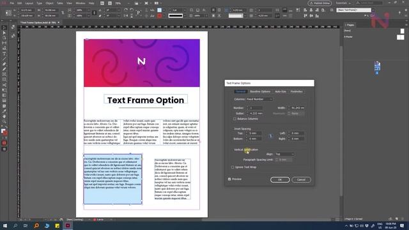Toggle constrain proportions chain for width and height

[63, 13]
